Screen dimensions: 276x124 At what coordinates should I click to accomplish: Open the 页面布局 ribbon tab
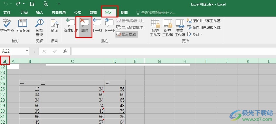pos(58,13)
